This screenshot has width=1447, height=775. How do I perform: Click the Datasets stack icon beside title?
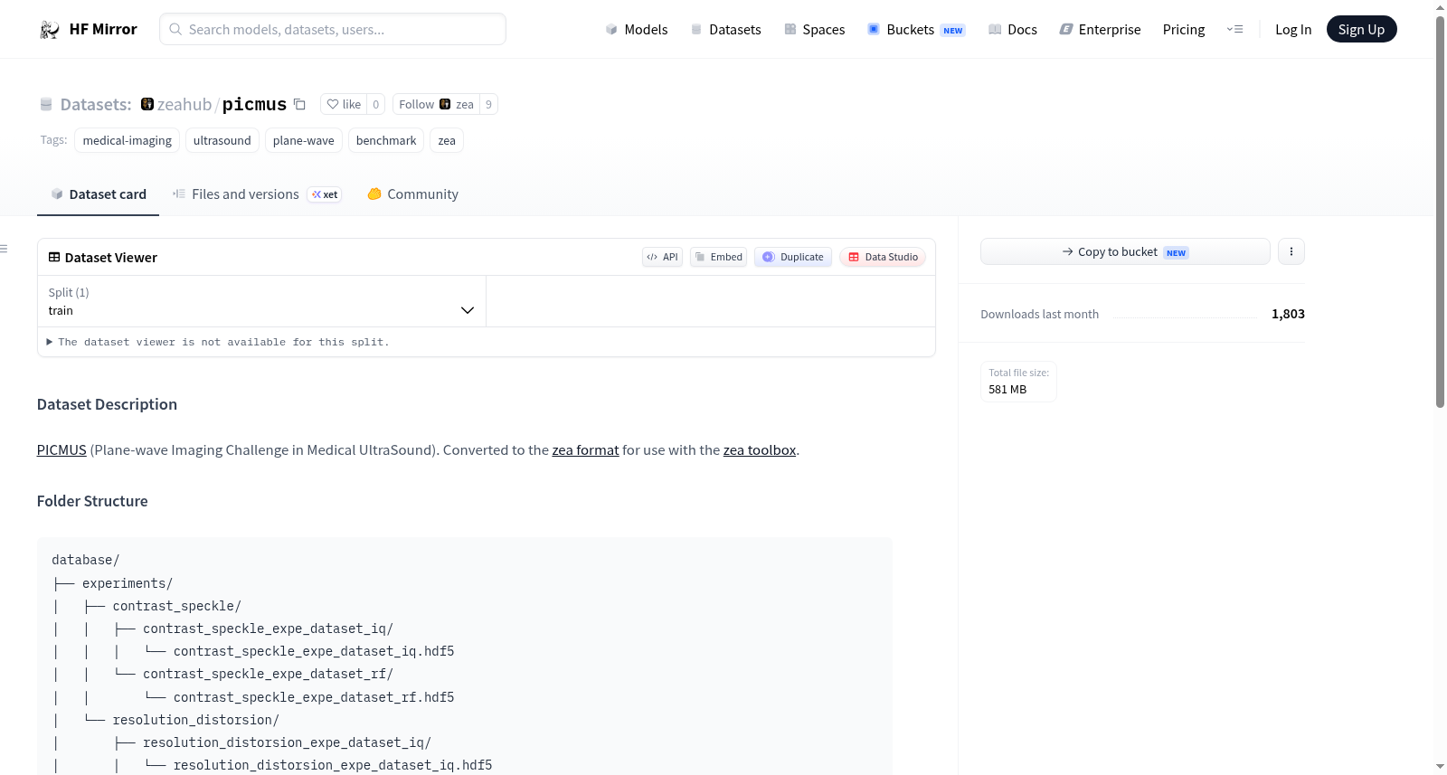(46, 105)
